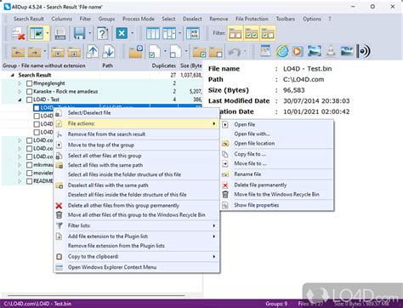Choose Rename file in the submenu

click(x=277, y=174)
